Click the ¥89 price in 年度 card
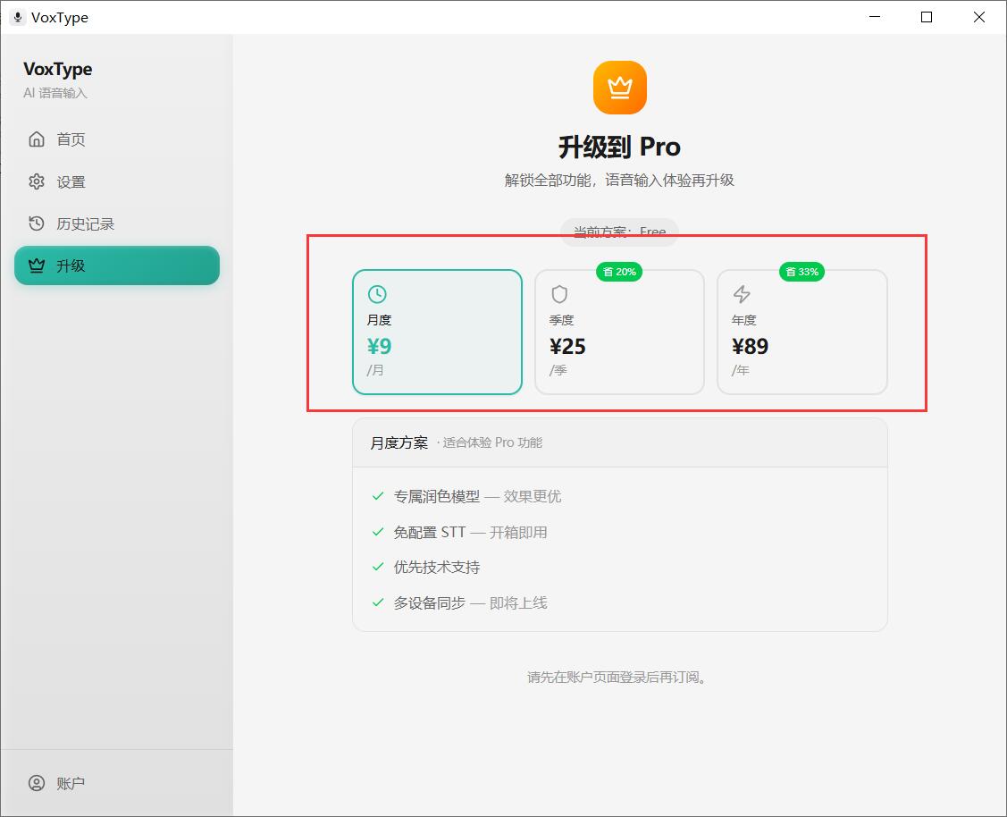Image resolution: width=1007 pixels, height=817 pixels. point(751,346)
